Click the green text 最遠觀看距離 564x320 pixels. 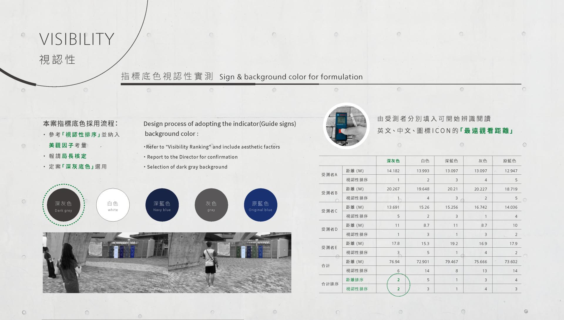coord(486,131)
